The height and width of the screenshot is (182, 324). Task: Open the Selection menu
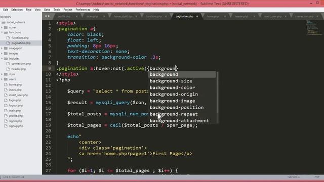(x=17, y=10)
